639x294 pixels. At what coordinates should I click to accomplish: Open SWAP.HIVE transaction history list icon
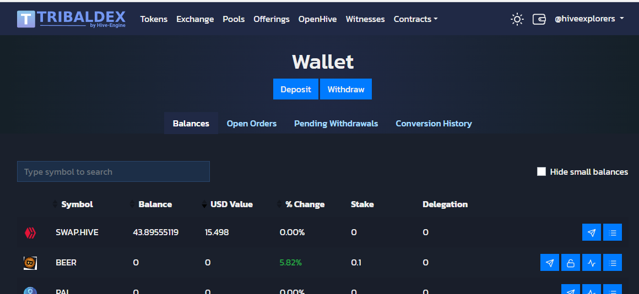pyautogui.click(x=612, y=232)
